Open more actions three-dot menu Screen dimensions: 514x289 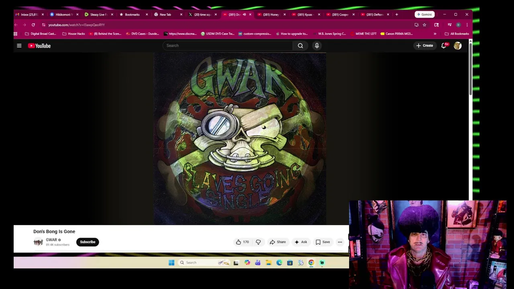(340, 242)
